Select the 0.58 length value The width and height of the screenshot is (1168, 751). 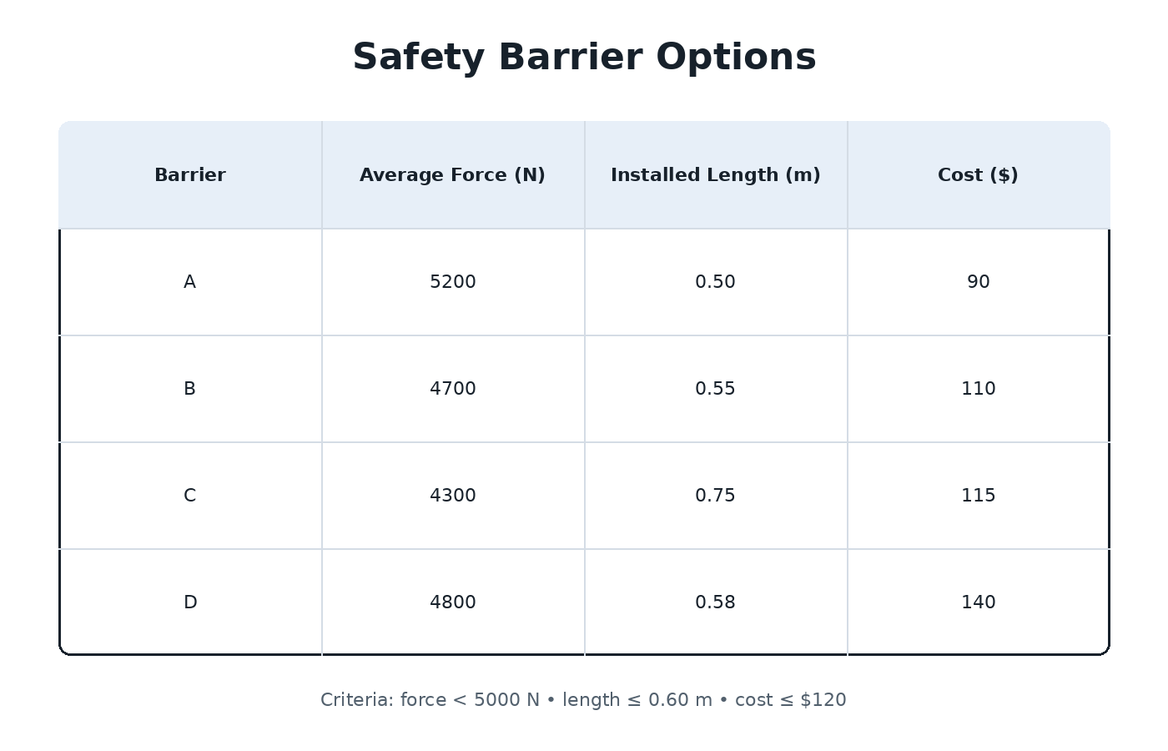716,602
